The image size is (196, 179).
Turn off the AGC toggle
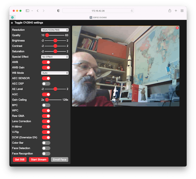(x=46, y=94)
